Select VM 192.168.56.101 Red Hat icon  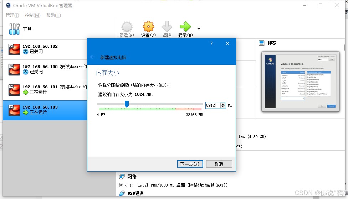14,90
